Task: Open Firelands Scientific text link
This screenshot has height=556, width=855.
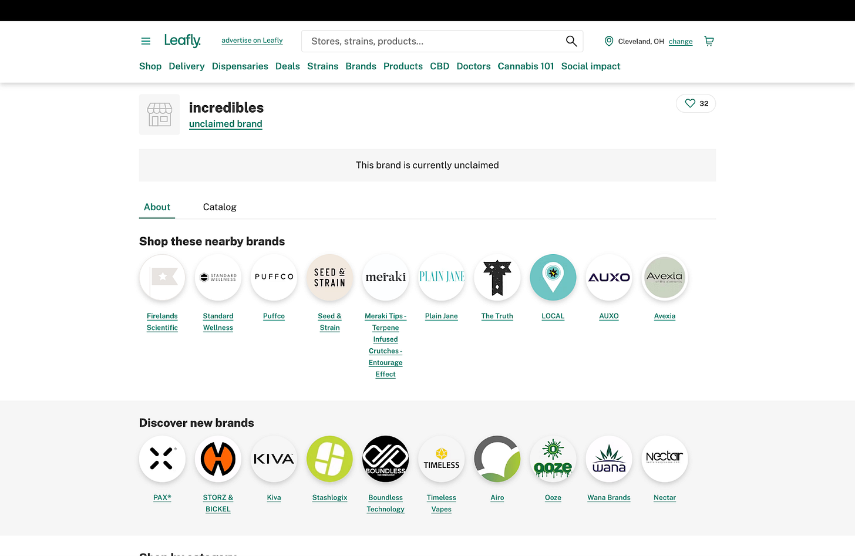Action: pos(162,322)
